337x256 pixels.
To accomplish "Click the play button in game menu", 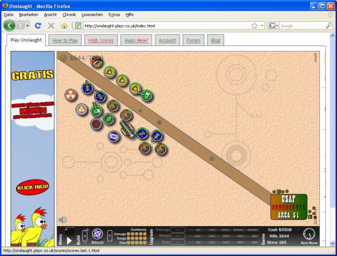I will tap(69, 240).
